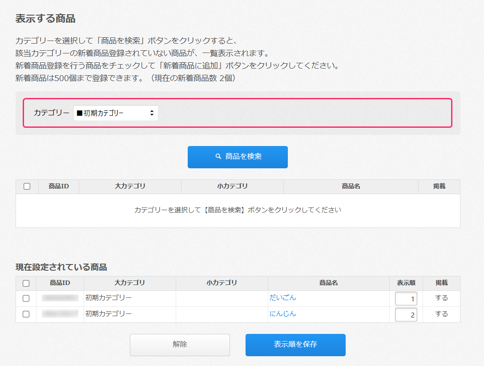This screenshot has height=366, width=484.
Task: Select 初期カテゴリー cell in にんじん row
Action: click(x=109, y=314)
